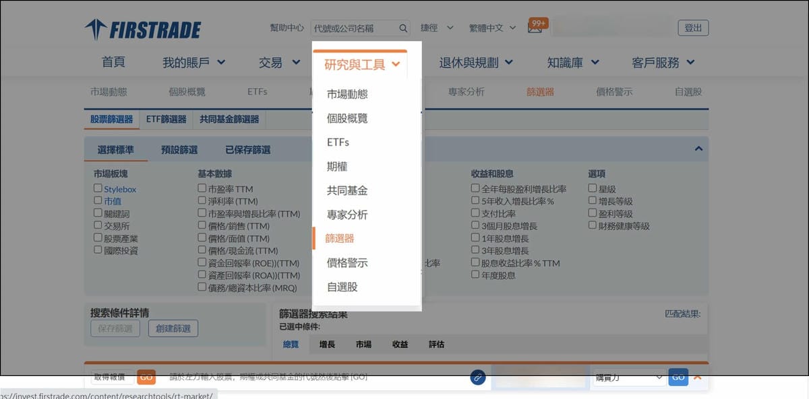Click 市場動態 in sub-navigation bar
The height and width of the screenshot is (399, 809).
(109, 92)
